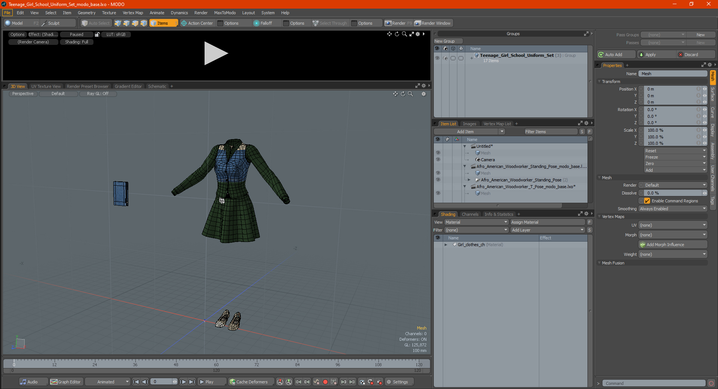Click Auto Add button
This screenshot has width=718, height=389.
pos(616,55)
